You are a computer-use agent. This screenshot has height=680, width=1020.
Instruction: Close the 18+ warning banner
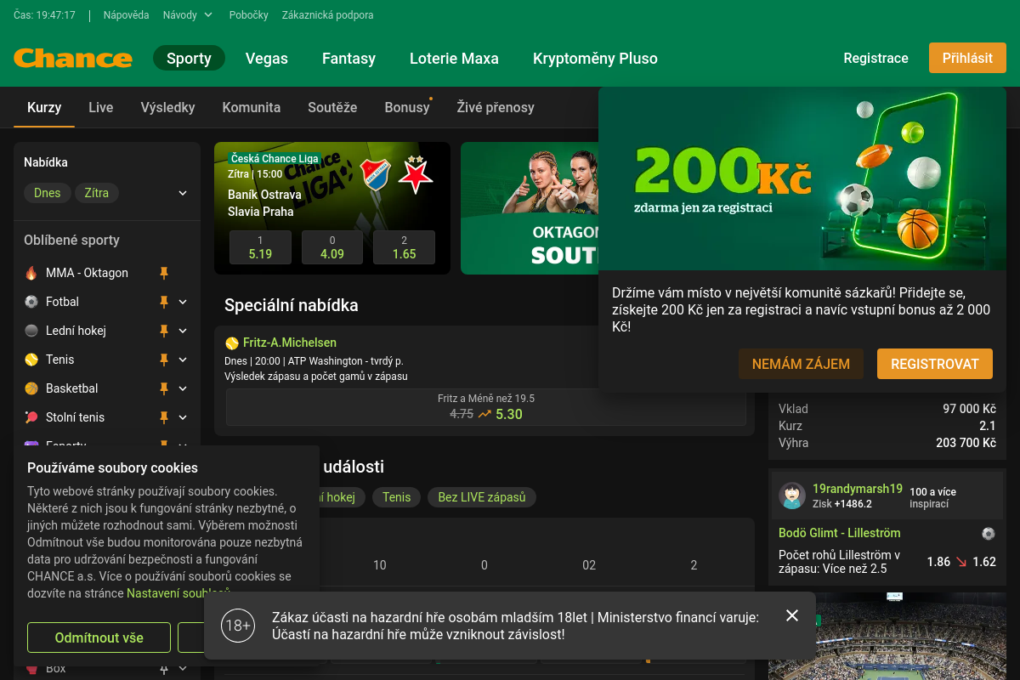(x=792, y=615)
